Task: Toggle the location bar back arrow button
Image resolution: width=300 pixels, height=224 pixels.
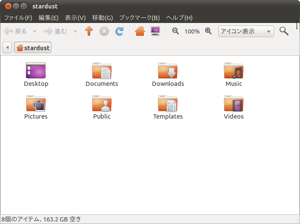Action: (x=7, y=48)
